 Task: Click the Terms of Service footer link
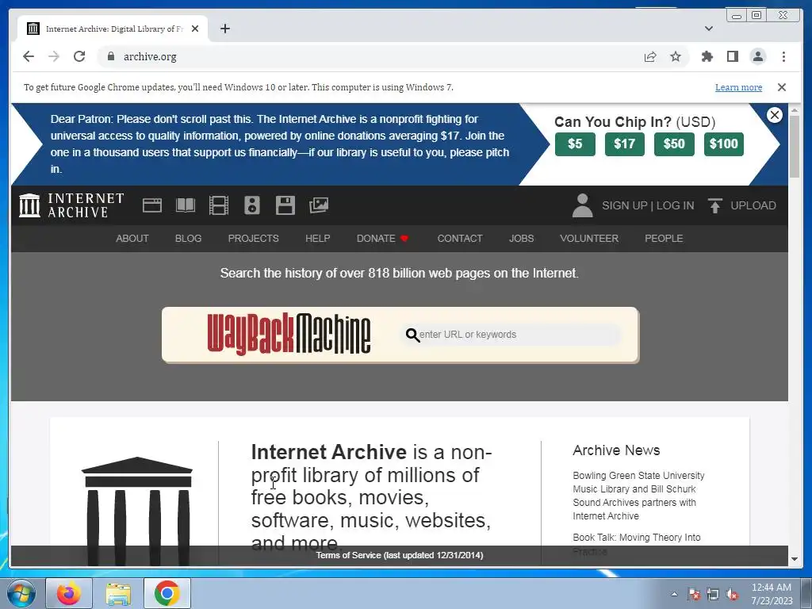point(400,555)
